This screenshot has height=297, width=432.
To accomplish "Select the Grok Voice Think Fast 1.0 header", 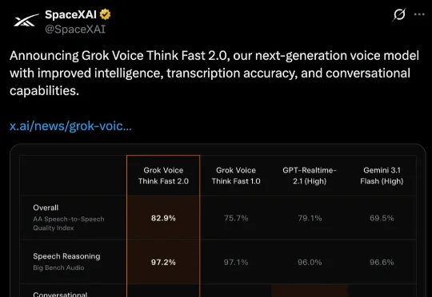I will coord(236,176).
